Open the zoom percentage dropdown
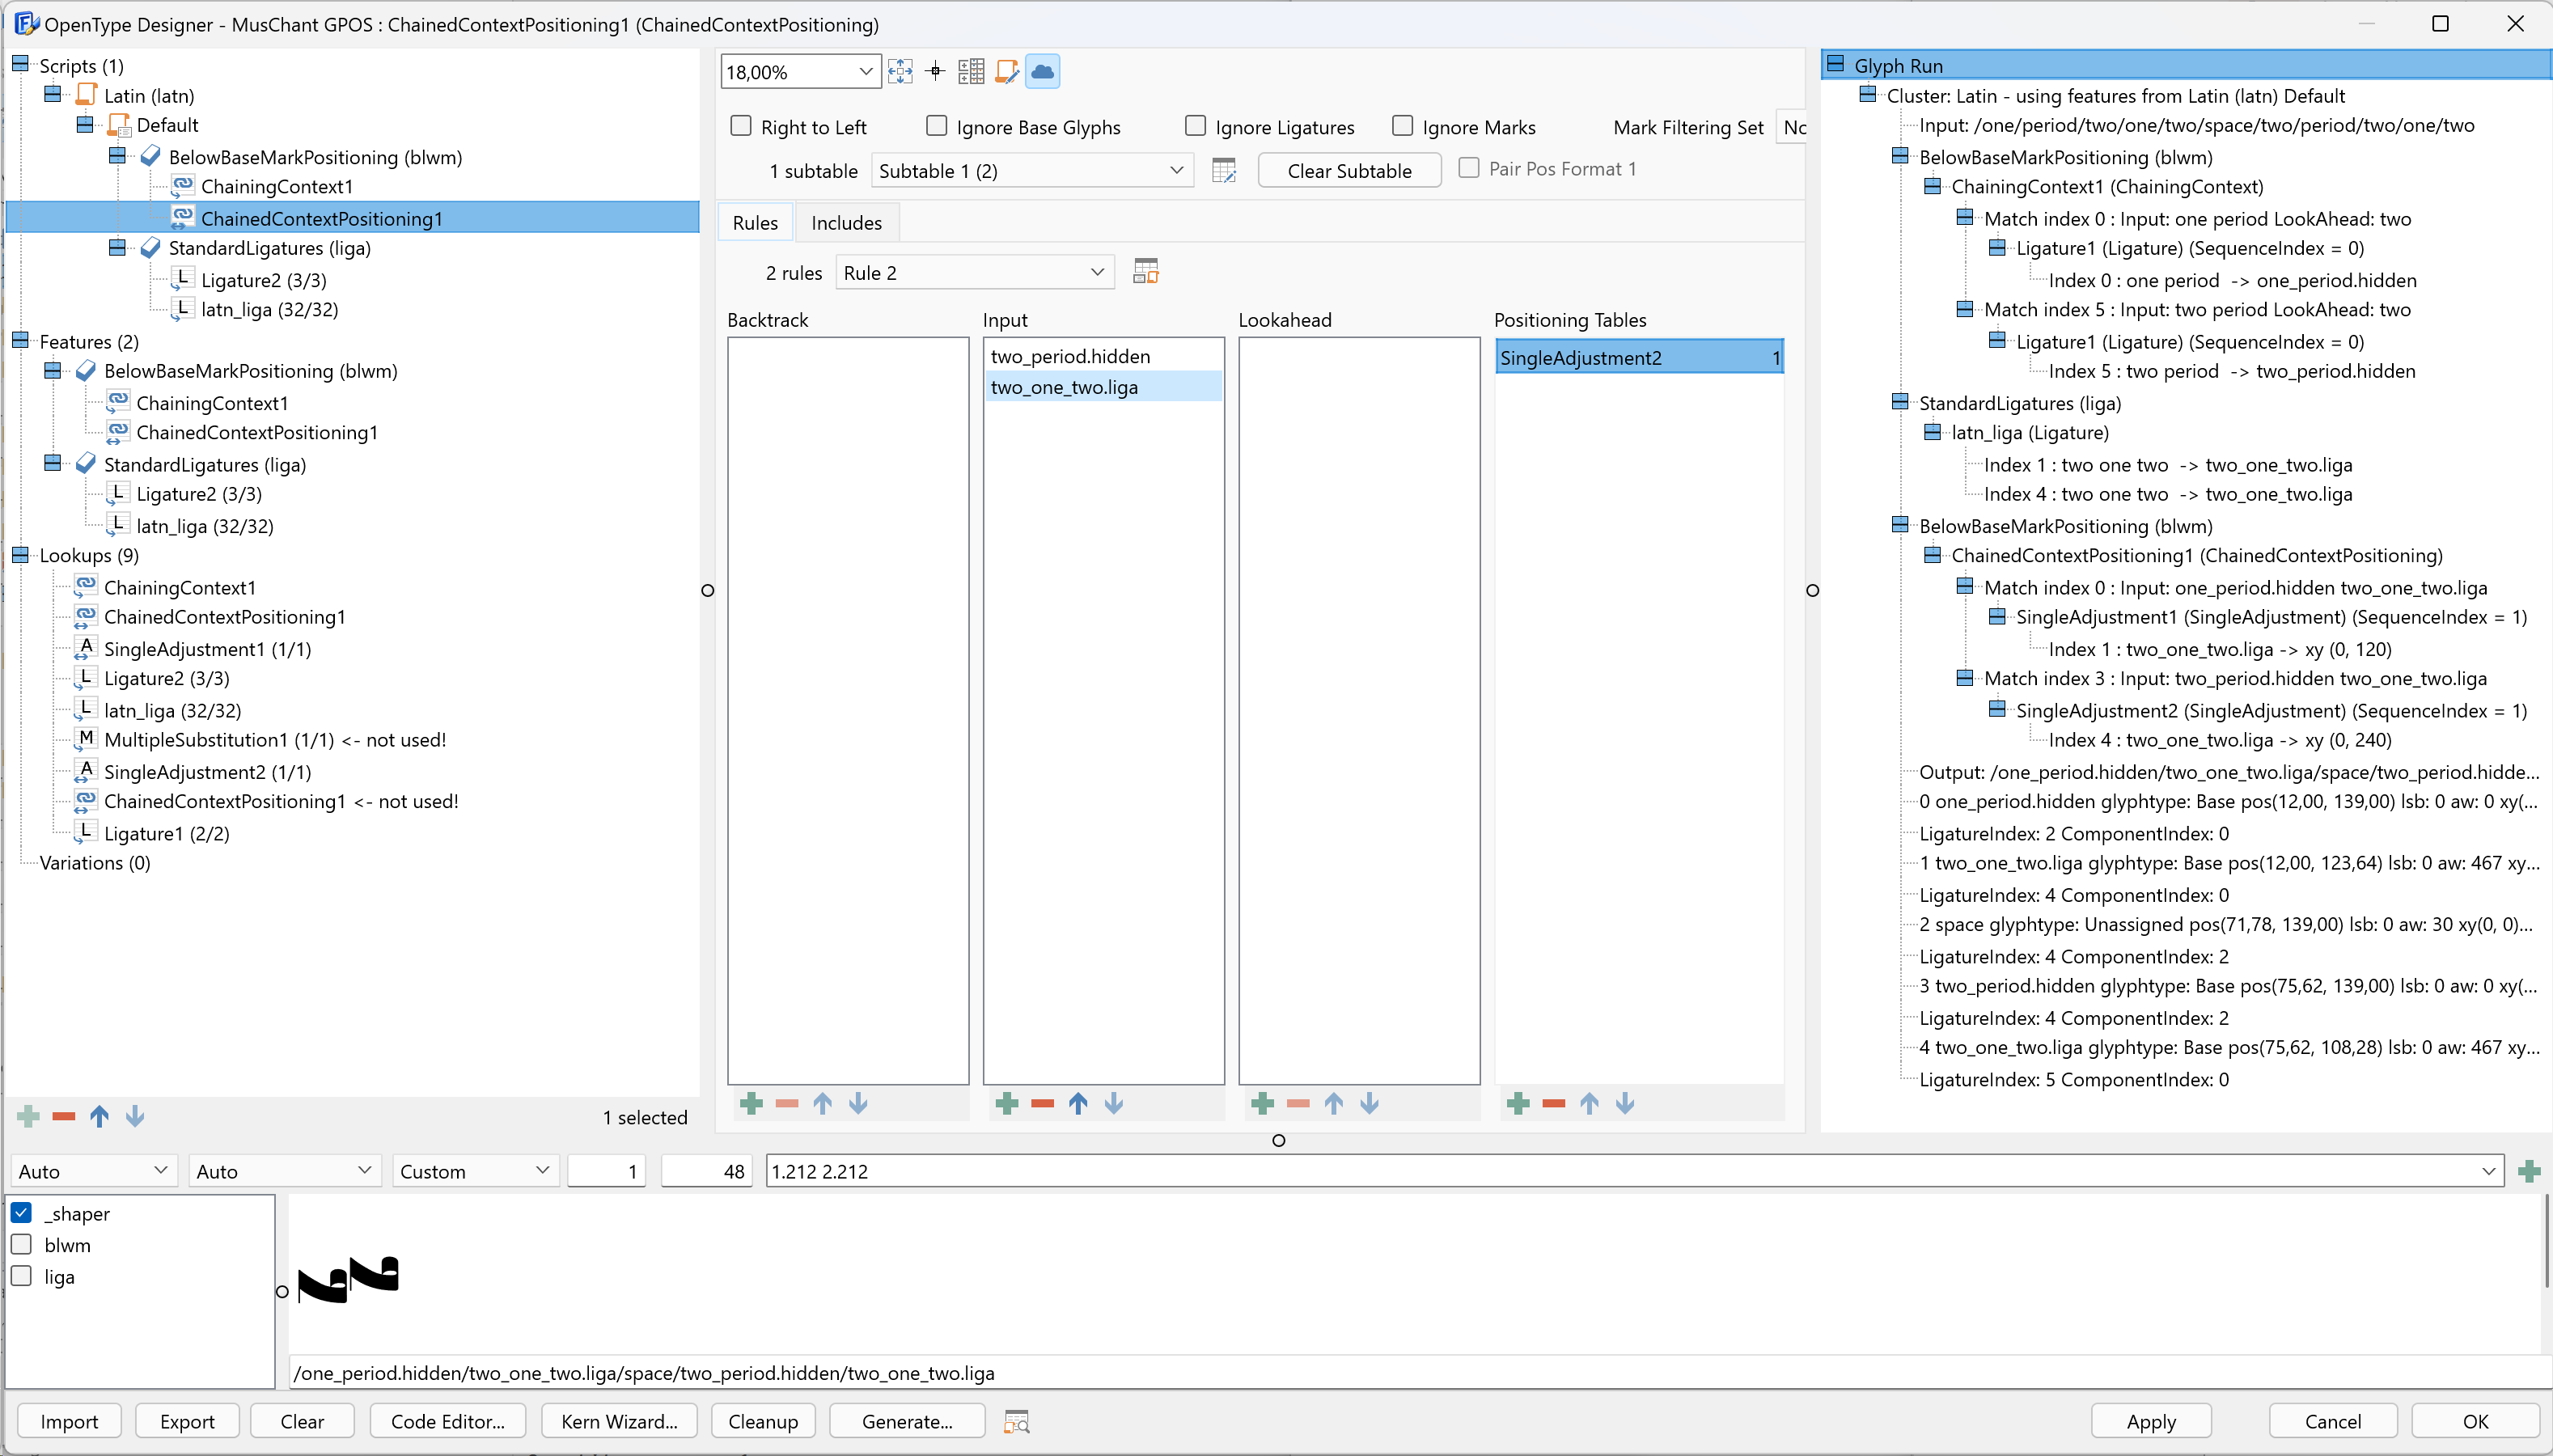The image size is (2553, 1456). [x=865, y=72]
